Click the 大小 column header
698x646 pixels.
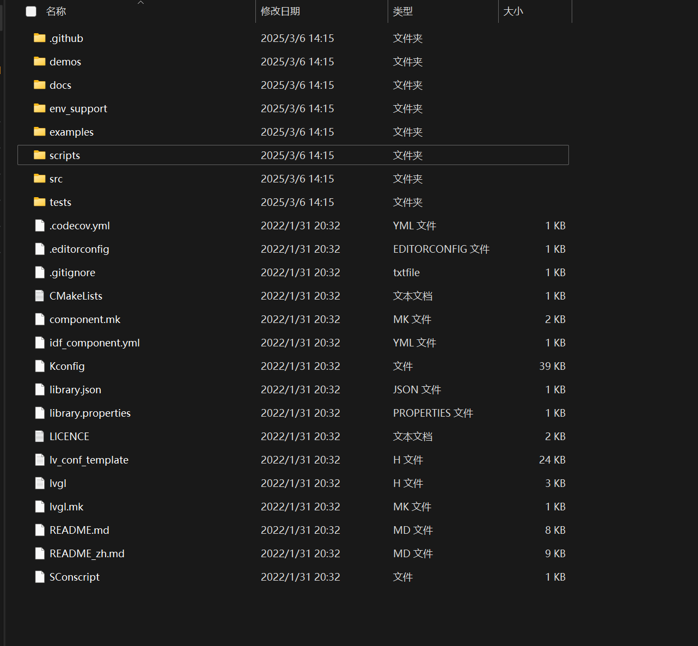click(513, 11)
